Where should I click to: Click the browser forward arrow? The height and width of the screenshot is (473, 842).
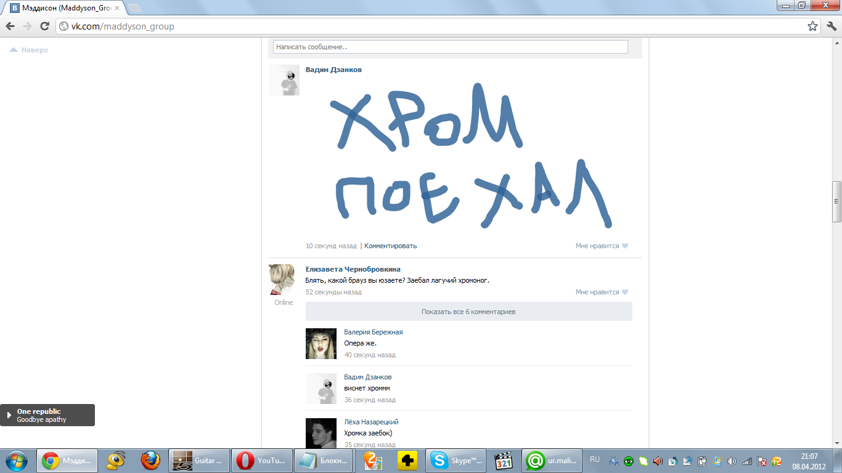pyautogui.click(x=27, y=26)
